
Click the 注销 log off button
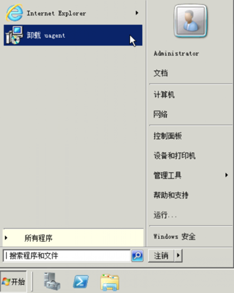(161, 256)
